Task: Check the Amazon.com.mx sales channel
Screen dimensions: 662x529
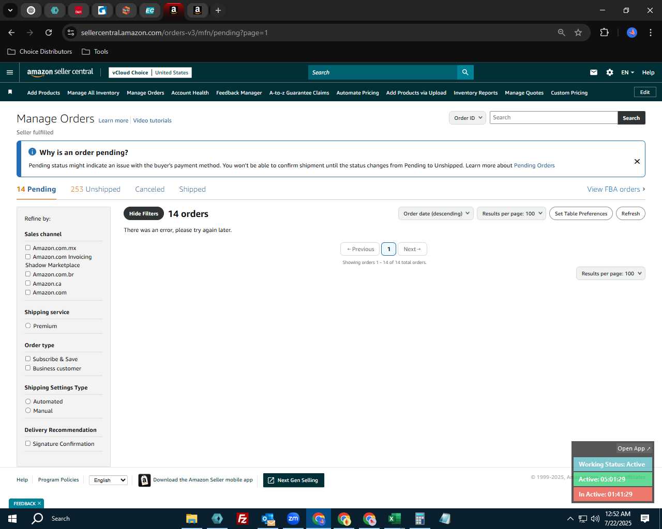Action: coord(28,247)
